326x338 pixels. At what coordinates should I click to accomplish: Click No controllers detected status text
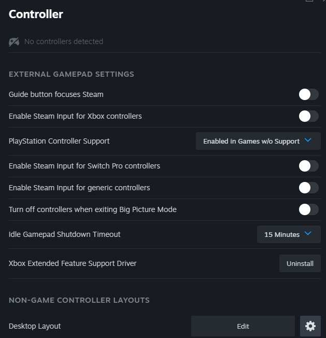tap(63, 41)
